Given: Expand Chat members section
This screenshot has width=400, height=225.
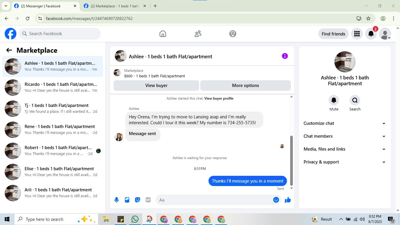Looking at the screenshot, I should coord(345,136).
